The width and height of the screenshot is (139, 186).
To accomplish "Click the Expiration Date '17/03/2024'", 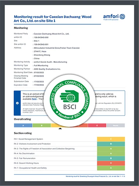I will coord(39,85).
